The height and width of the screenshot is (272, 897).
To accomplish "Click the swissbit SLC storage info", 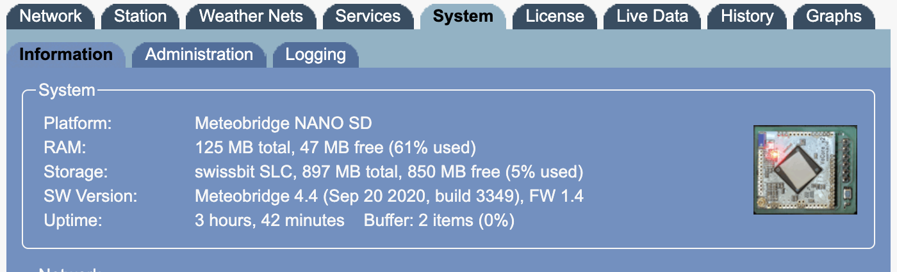I will point(388,172).
